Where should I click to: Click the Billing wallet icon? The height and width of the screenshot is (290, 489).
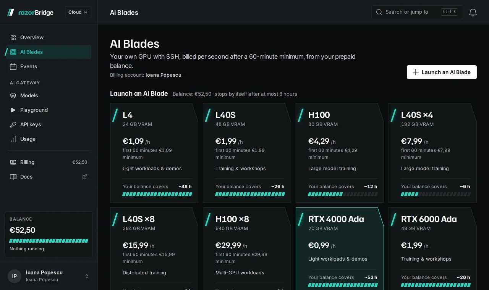point(13,162)
